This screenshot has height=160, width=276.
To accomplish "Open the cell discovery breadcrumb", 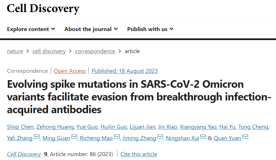I will pyautogui.click(x=49, y=51).
